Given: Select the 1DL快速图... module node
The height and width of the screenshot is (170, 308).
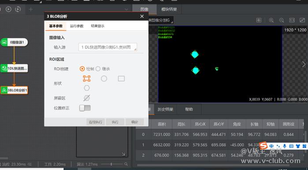Looking at the screenshot, I should (14, 69).
